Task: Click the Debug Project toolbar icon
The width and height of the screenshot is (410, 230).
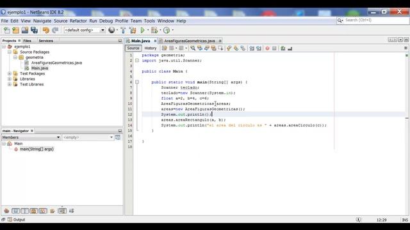Action: [x=154, y=30]
